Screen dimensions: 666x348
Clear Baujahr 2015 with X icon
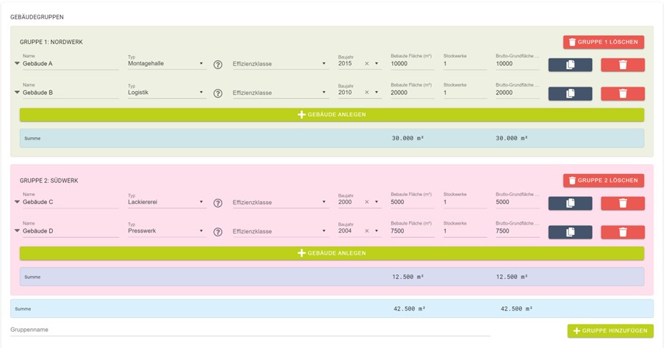(x=367, y=64)
